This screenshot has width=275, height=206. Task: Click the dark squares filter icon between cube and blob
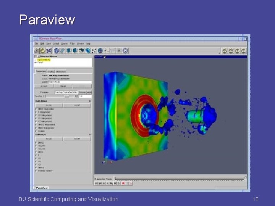coord(81,51)
